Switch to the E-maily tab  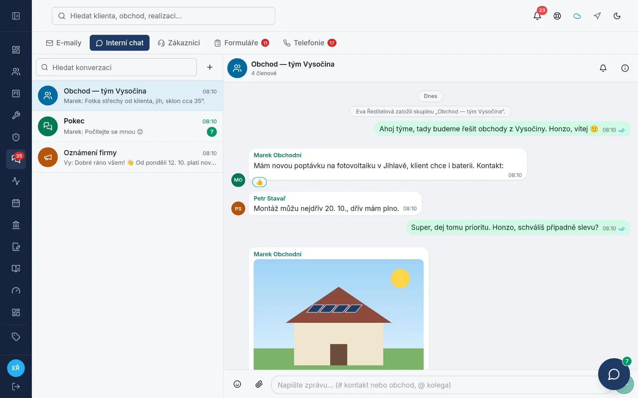(64, 43)
